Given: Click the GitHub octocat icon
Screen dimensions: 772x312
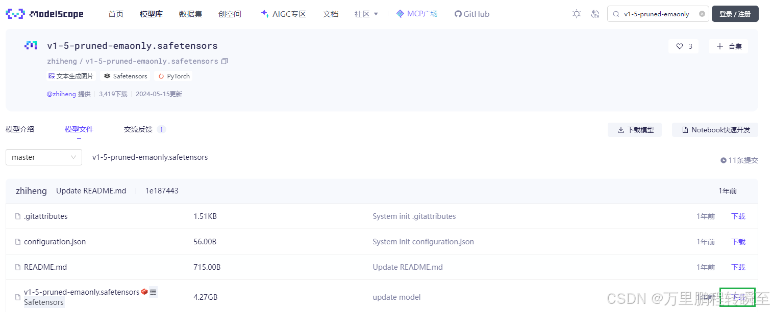Looking at the screenshot, I should [x=458, y=14].
